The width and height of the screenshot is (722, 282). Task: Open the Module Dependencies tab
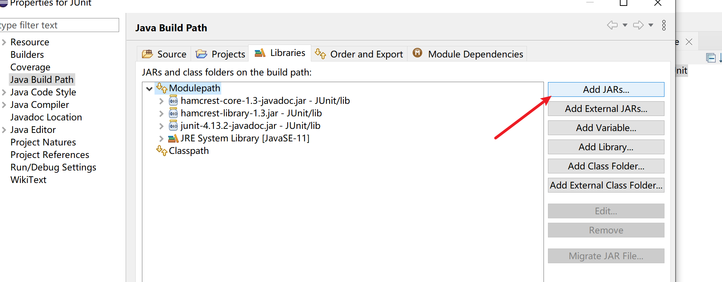click(467, 54)
